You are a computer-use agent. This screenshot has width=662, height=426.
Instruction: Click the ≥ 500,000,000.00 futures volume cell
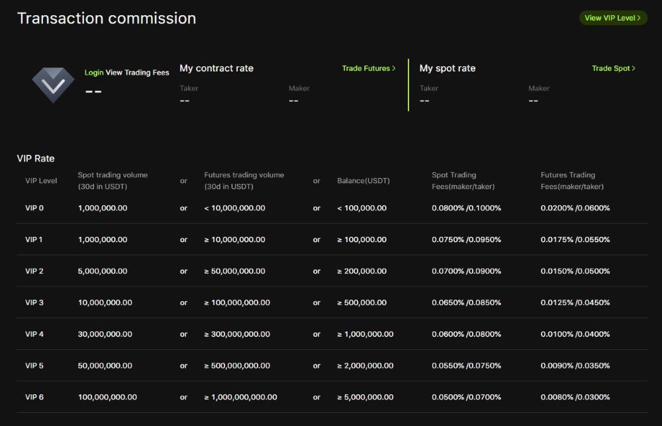[237, 366]
